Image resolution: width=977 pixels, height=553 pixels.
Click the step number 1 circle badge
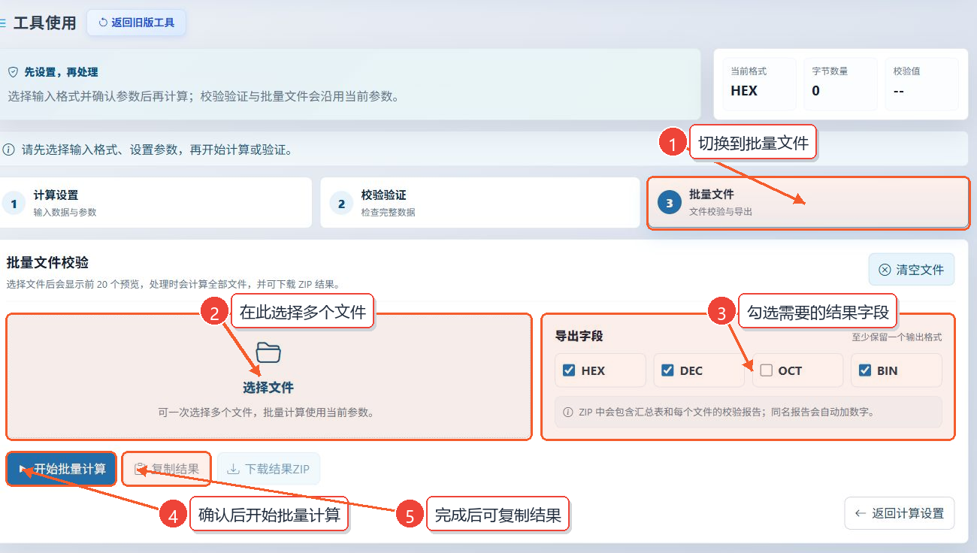coord(14,203)
